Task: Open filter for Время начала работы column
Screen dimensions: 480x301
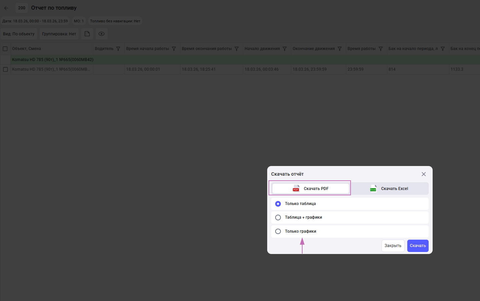Action: [x=174, y=49]
